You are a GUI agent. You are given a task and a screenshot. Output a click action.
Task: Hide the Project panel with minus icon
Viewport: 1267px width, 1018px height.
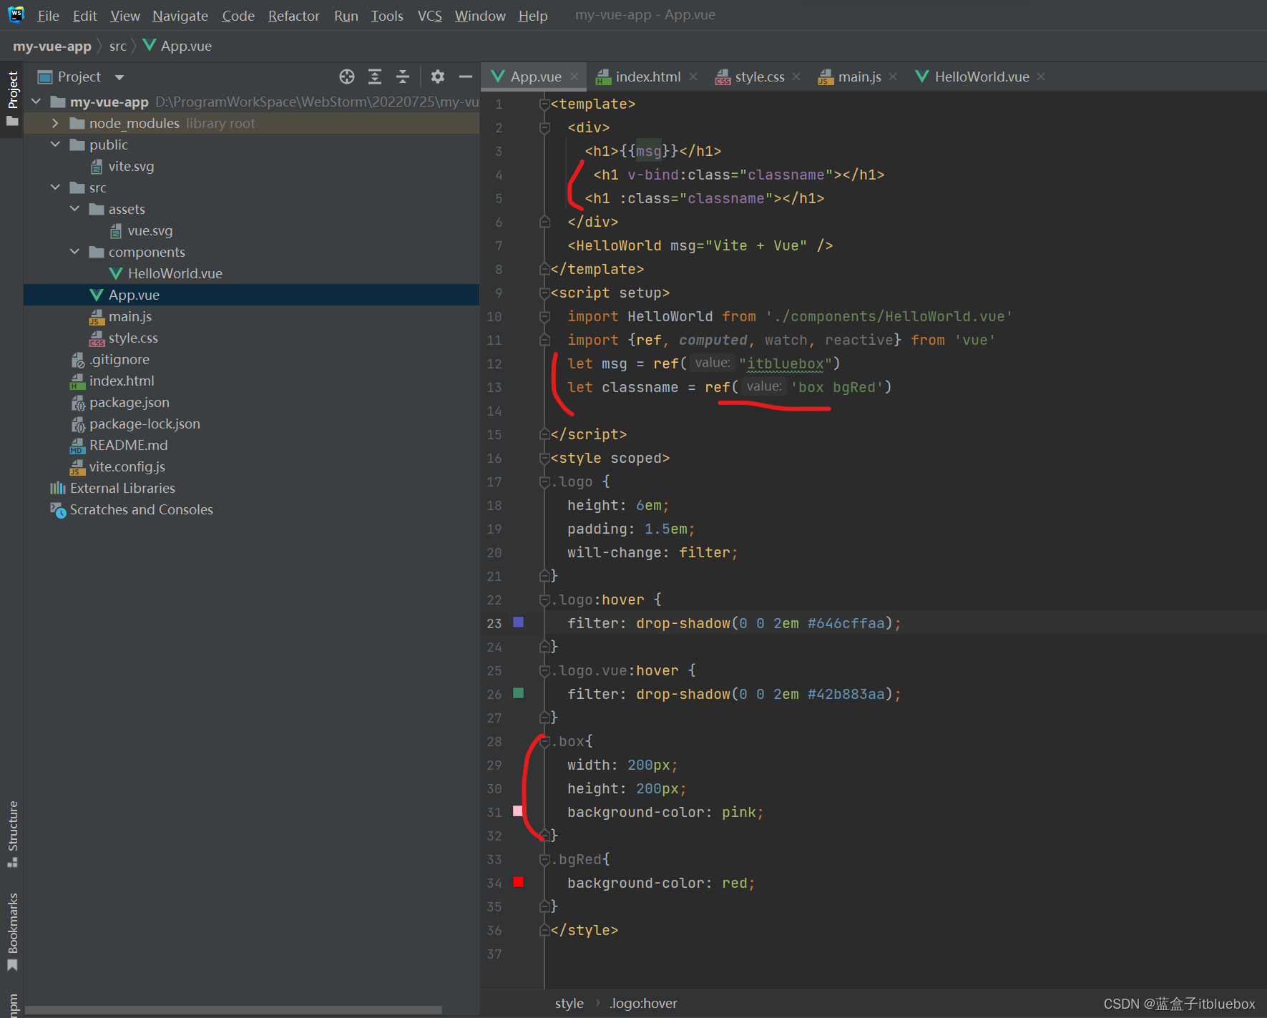[x=466, y=77]
